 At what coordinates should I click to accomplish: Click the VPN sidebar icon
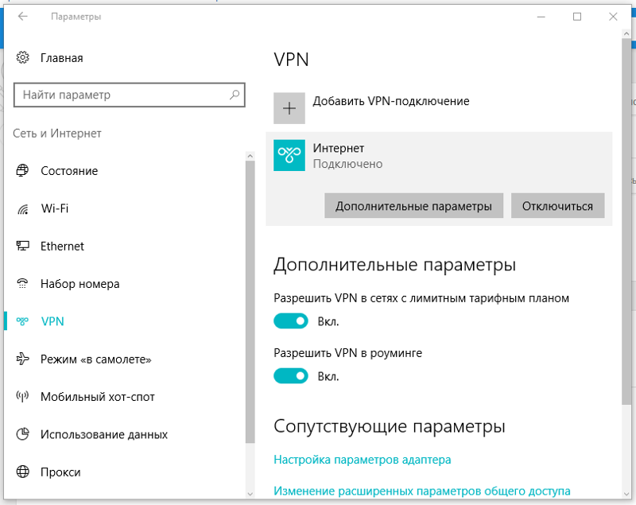point(22,321)
